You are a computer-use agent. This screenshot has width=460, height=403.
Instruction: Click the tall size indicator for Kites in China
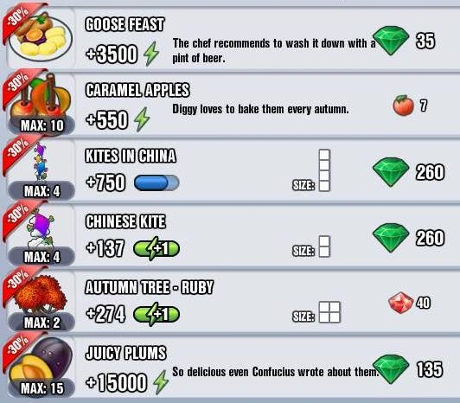(324, 170)
